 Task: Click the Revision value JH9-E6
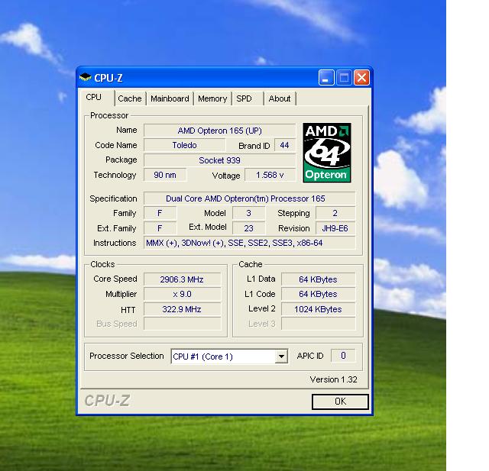335,228
